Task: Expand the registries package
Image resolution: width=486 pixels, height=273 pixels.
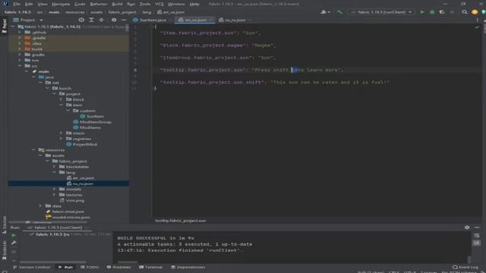Action: point(61,139)
